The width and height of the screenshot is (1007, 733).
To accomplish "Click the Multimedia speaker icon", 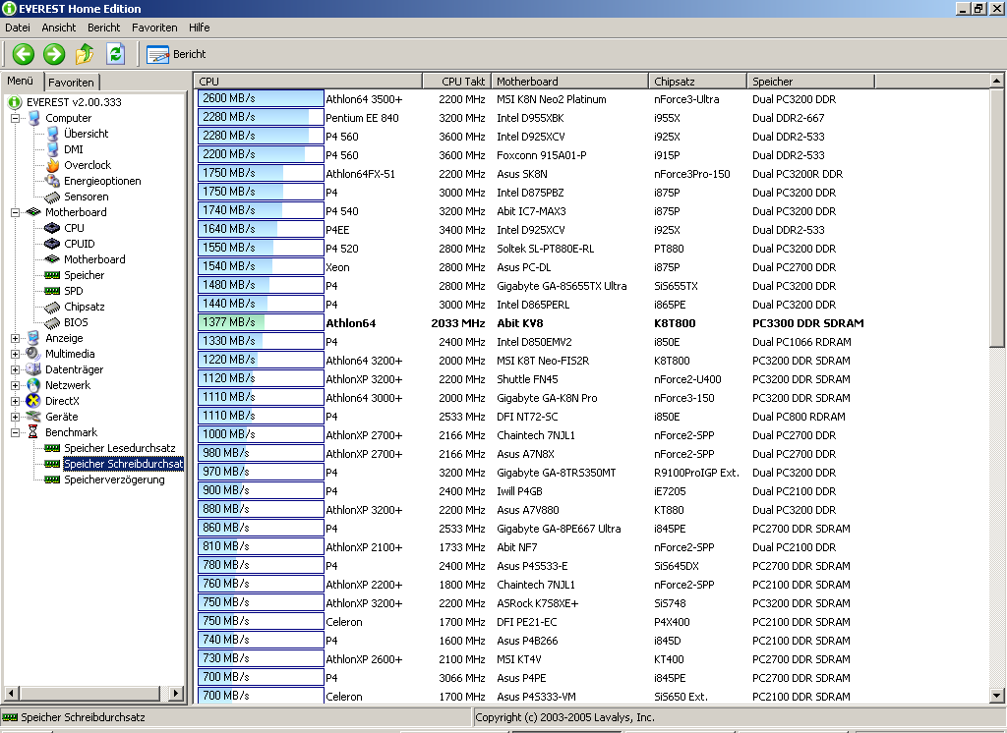I will (33, 354).
